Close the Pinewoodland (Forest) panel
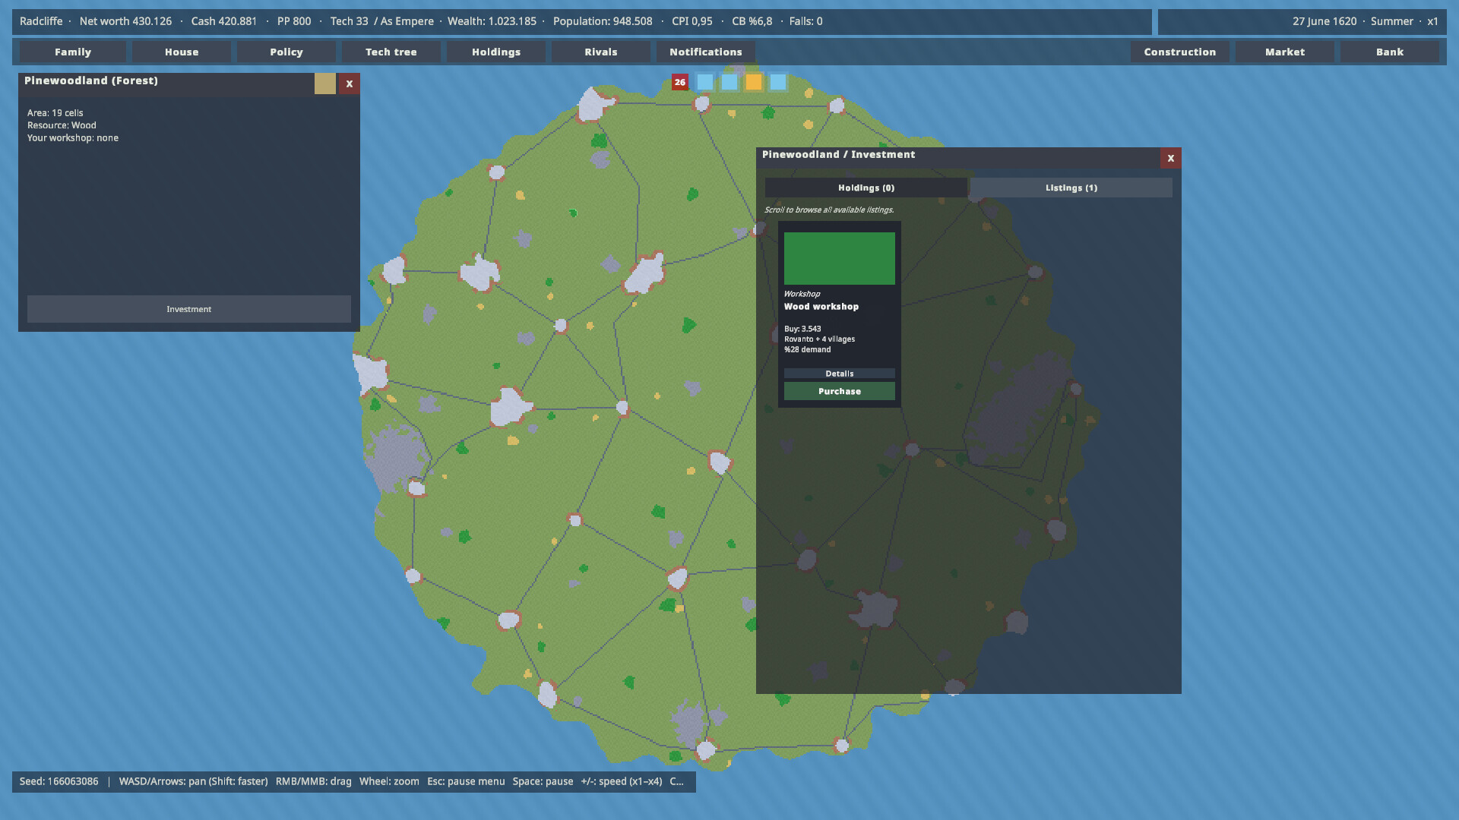This screenshot has height=820, width=1459. (350, 84)
